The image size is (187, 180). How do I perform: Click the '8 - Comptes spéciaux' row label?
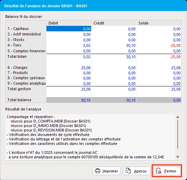[x=26, y=78]
